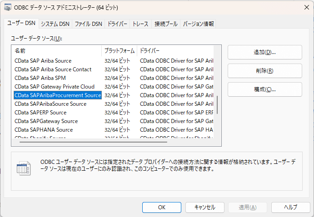Click platform cell of SAPGateway Source
Image resolution: width=314 pixels, height=217 pixels.
pos(117,121)
